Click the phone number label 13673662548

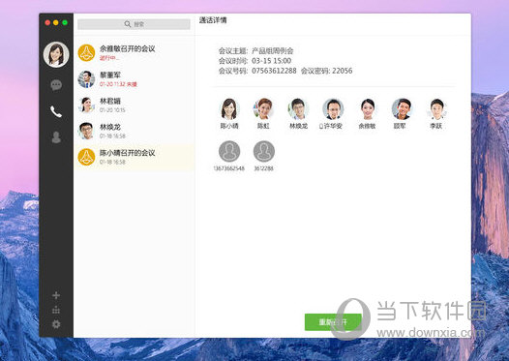228,168
